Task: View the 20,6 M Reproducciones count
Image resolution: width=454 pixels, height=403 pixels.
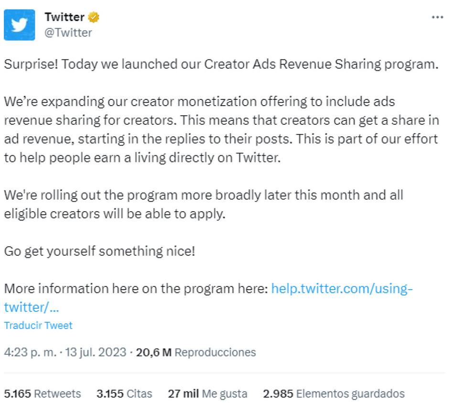Action: [x=196, y=353]
